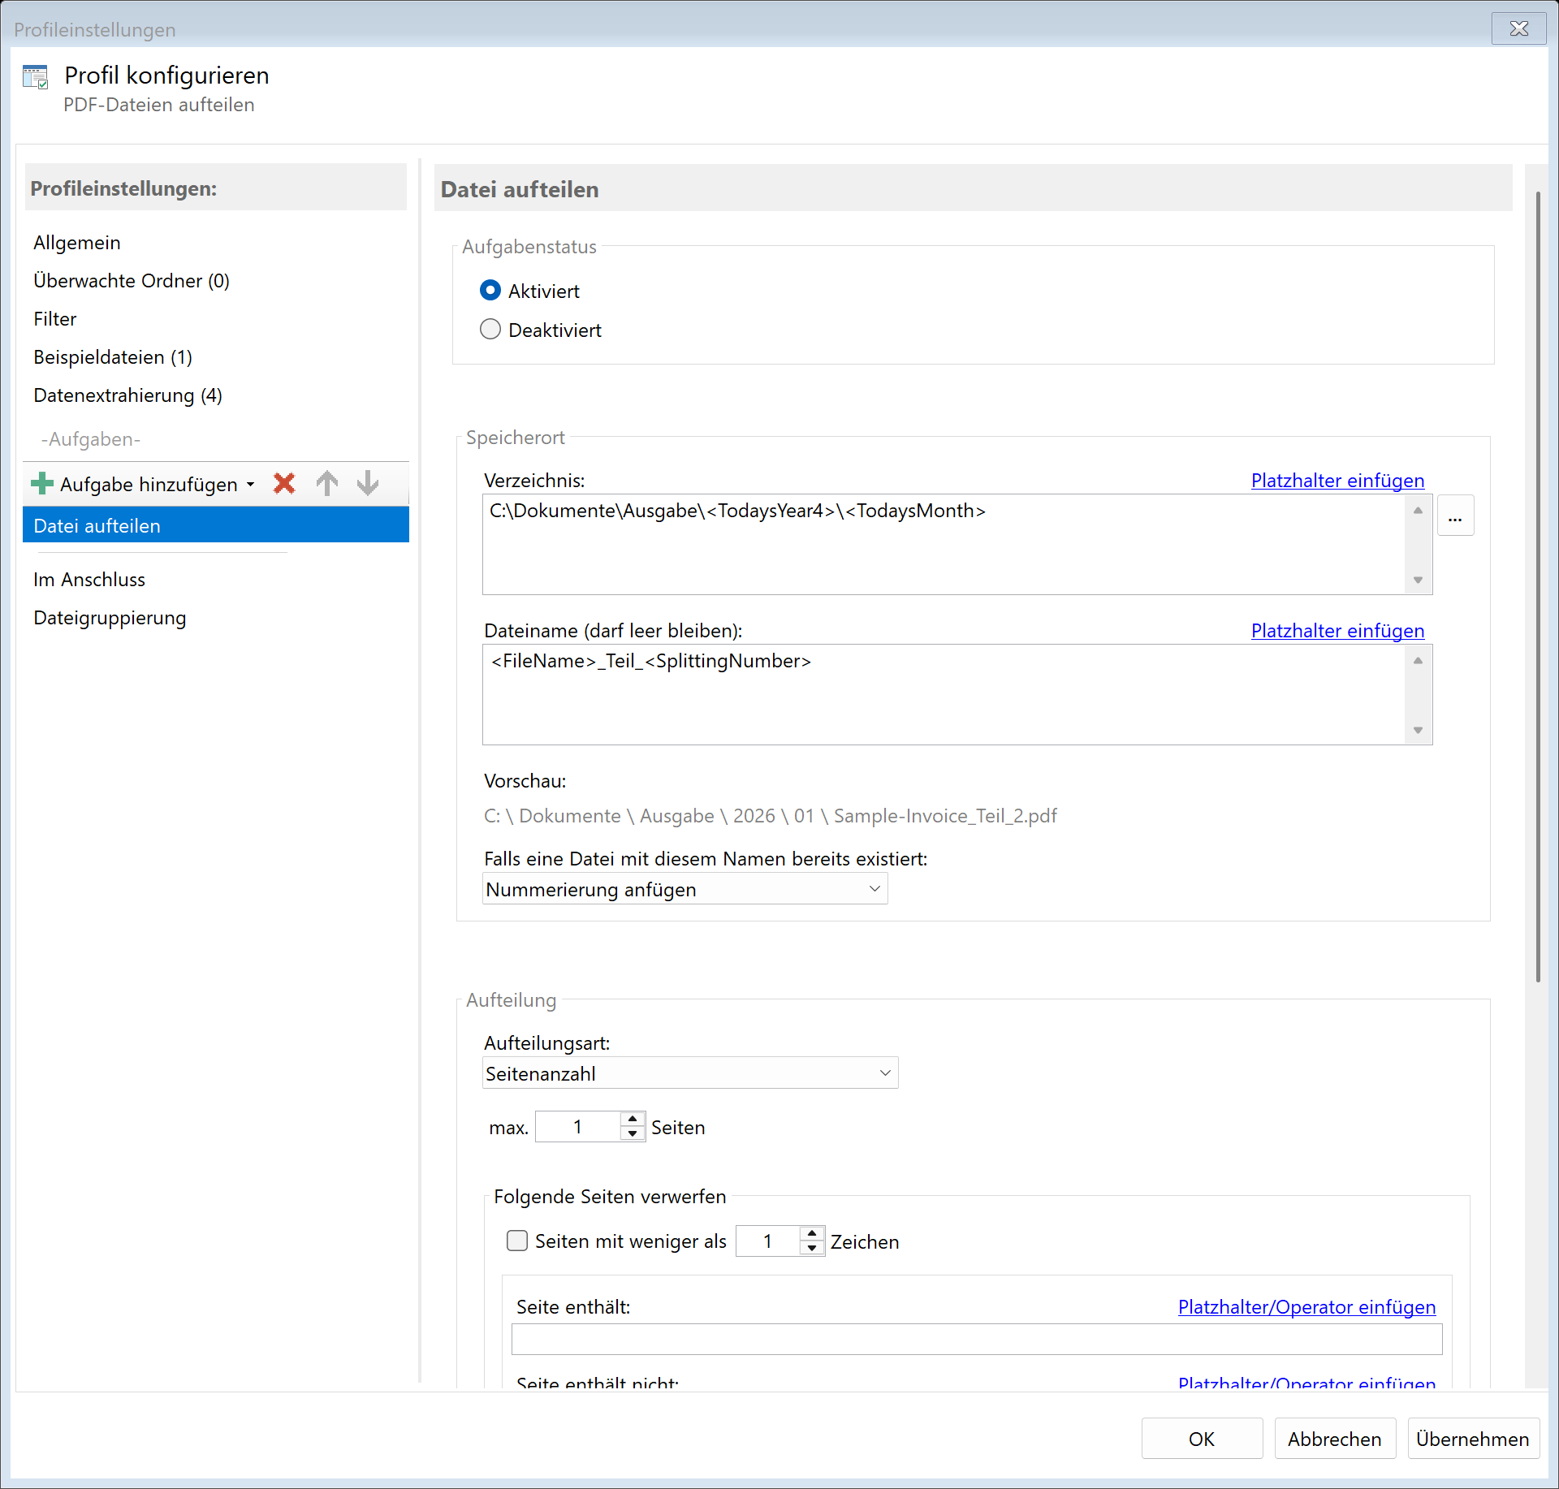Select the Deaktiviert radio button
1559x1489 pixels.
[x=490, y=330]
